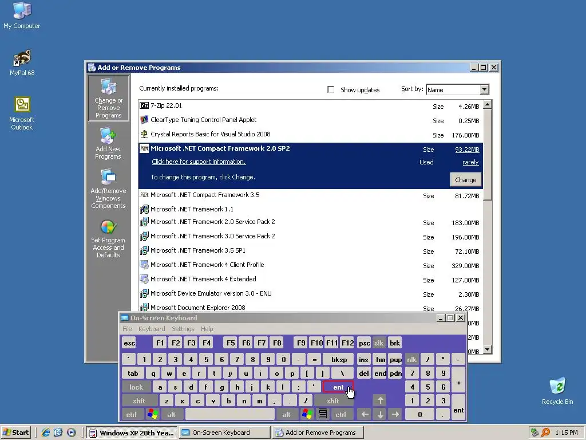Open Add/Remove Windows Components
586x440 pixels.
(108, 188)
